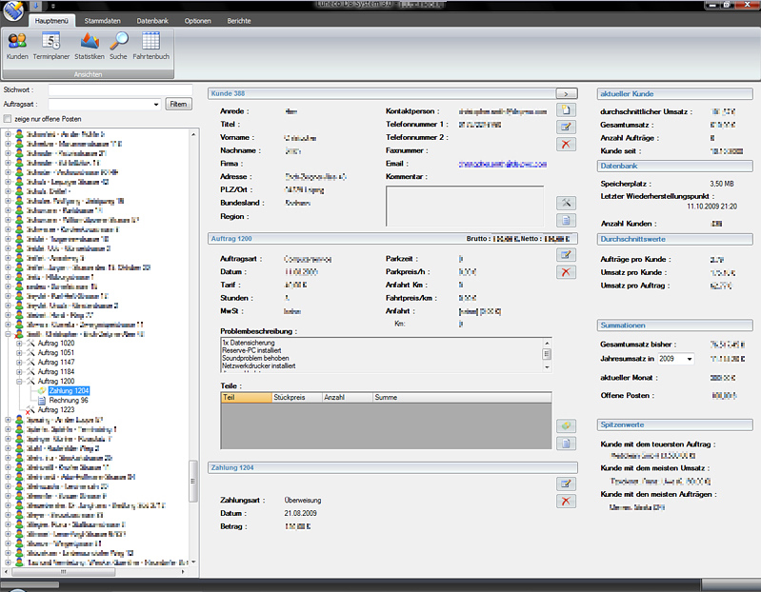The height and width of the screenshot is (592, 761).
Task: Click the document icon below customer tools icon
Action: [x=566, y=221]
